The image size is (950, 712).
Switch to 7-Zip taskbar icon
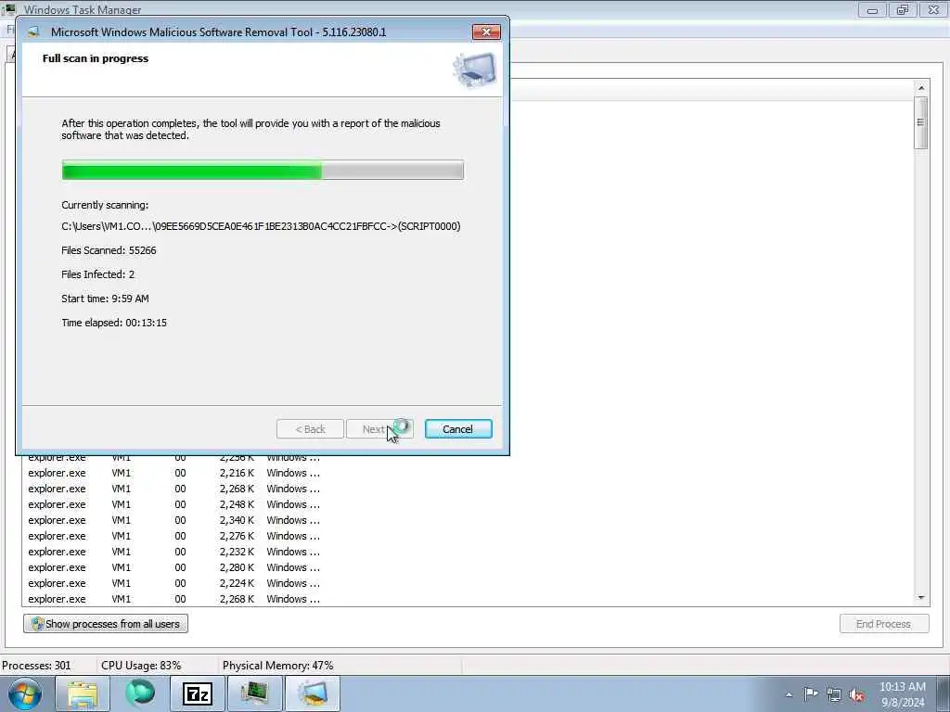(x=198, y=693)
